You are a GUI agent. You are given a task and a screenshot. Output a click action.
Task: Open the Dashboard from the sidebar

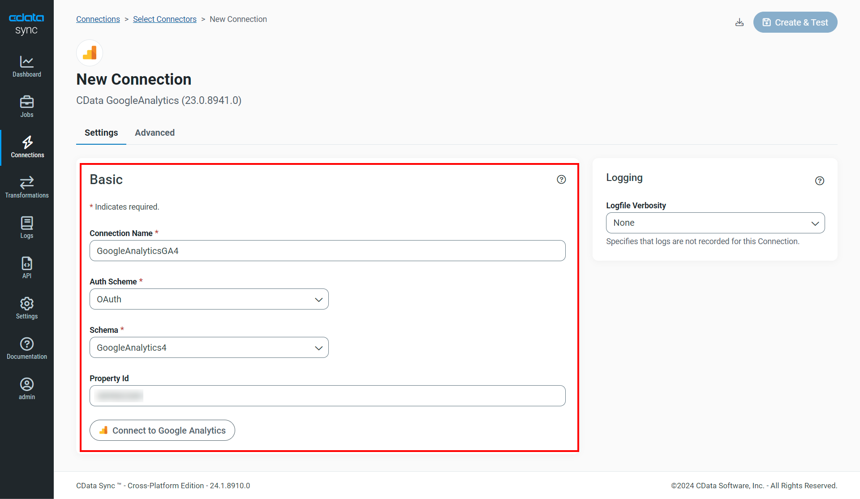27,67
